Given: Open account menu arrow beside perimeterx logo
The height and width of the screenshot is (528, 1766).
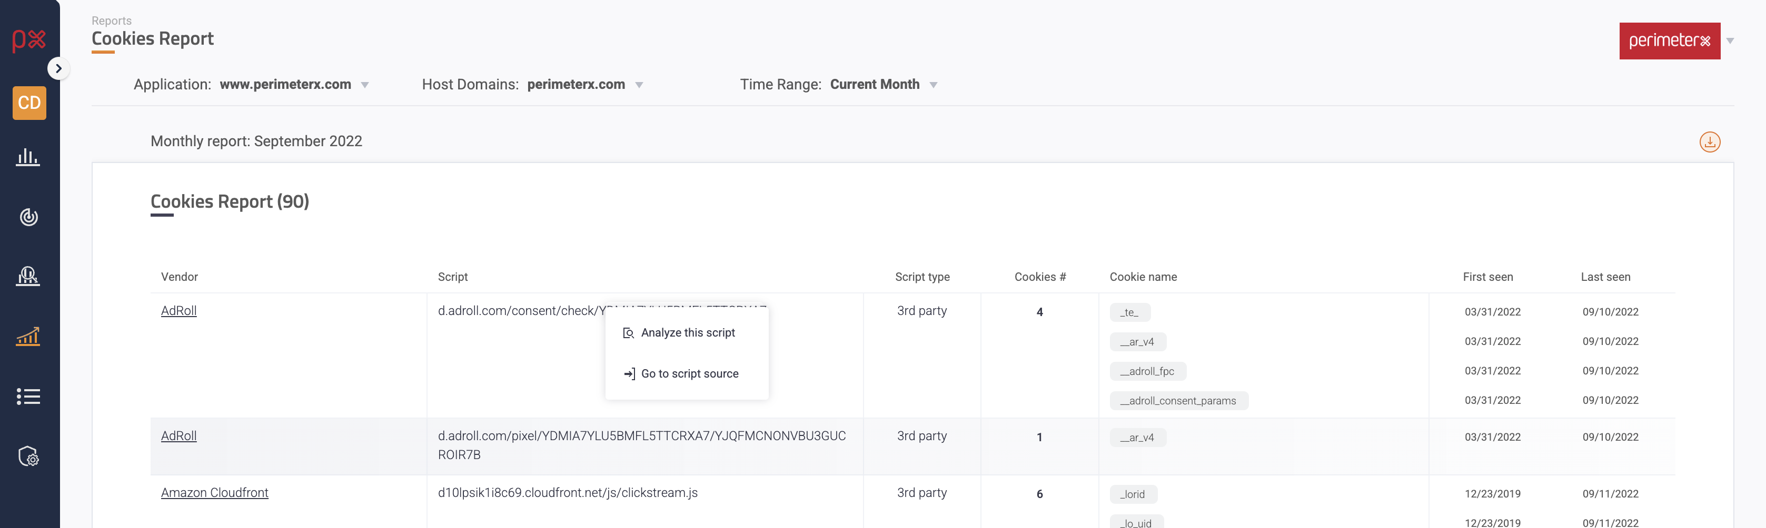Looking at the screenshot, I should click(x=1730, y=41).
